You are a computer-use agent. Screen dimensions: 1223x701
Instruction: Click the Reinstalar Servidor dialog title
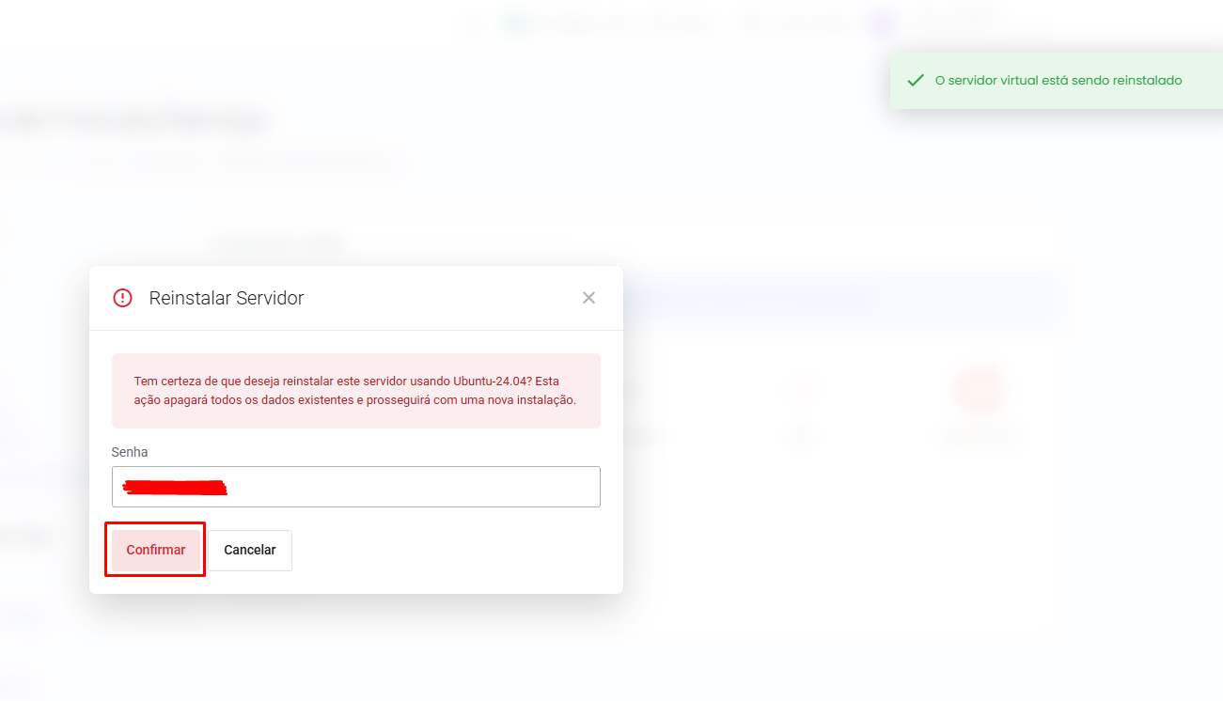[227, 298]
